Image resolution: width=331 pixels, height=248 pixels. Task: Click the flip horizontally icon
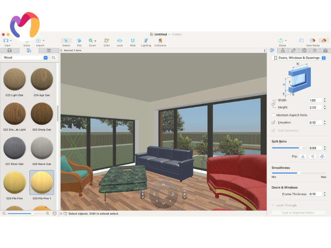point(302,157)
